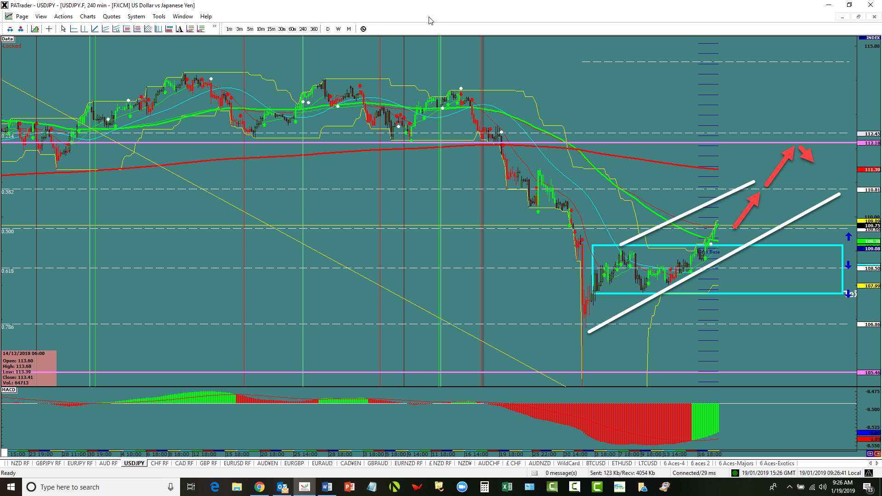Click the zoom out chart icon

[10, 29]
